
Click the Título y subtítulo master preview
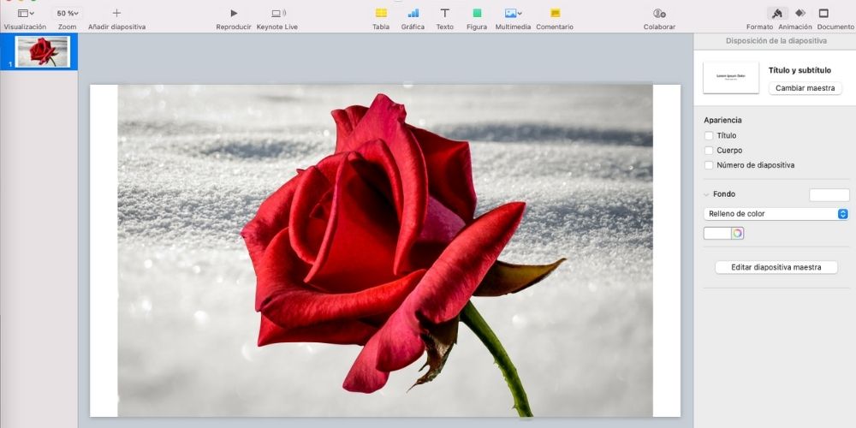(x=731, y=77)
